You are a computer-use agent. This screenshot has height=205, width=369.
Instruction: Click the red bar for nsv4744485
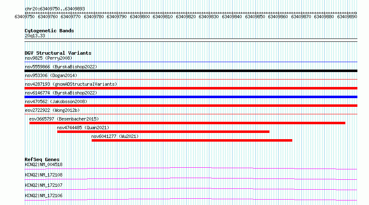163,132
